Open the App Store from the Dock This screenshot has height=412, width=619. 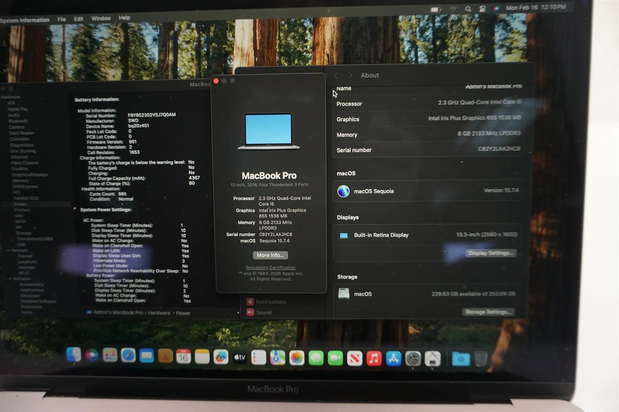(393, 359)
